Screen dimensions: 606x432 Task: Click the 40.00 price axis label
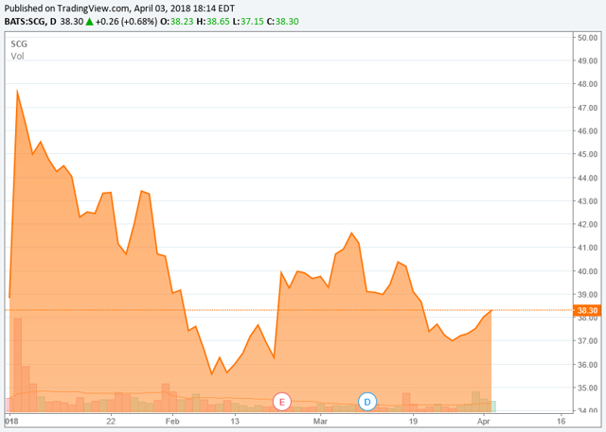point(587,271)
